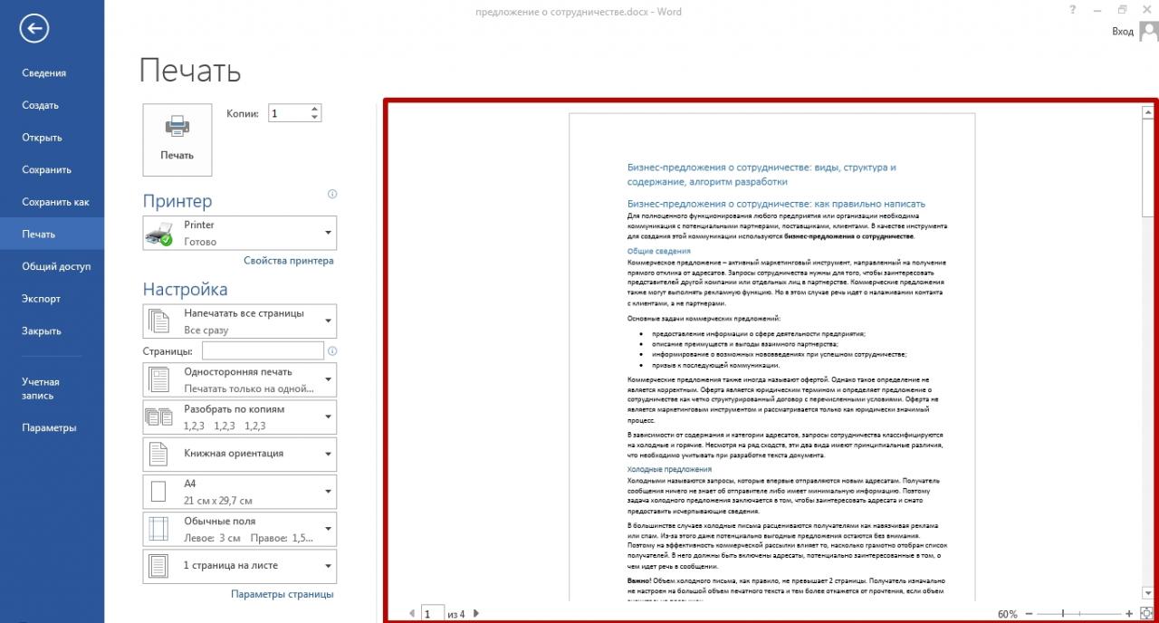1159x623 pixels.
Task: Click the printer info icon
Action: pyautogui.click(x=332, y=194)
